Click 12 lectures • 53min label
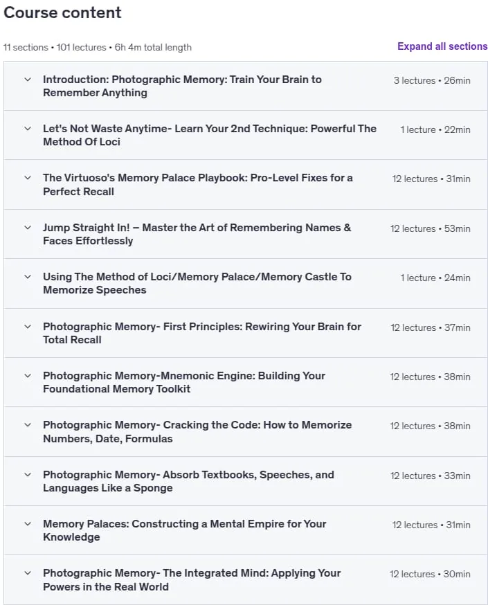 coord(430,228)
